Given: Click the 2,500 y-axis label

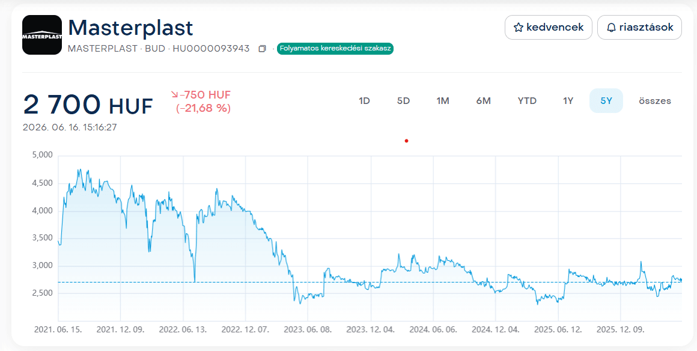Looking at the screenshot, I should [42, 293].
